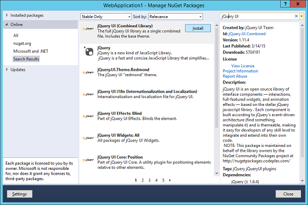Close the Manage NuGet Packages window
Viewport: 308px width, 205px height.
[x=298, y=4]
